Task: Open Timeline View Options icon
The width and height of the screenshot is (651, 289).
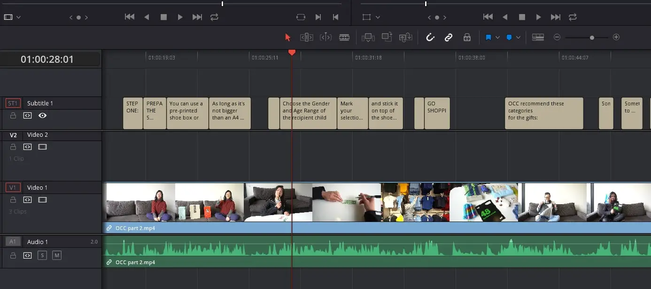Action: [538, 37]
